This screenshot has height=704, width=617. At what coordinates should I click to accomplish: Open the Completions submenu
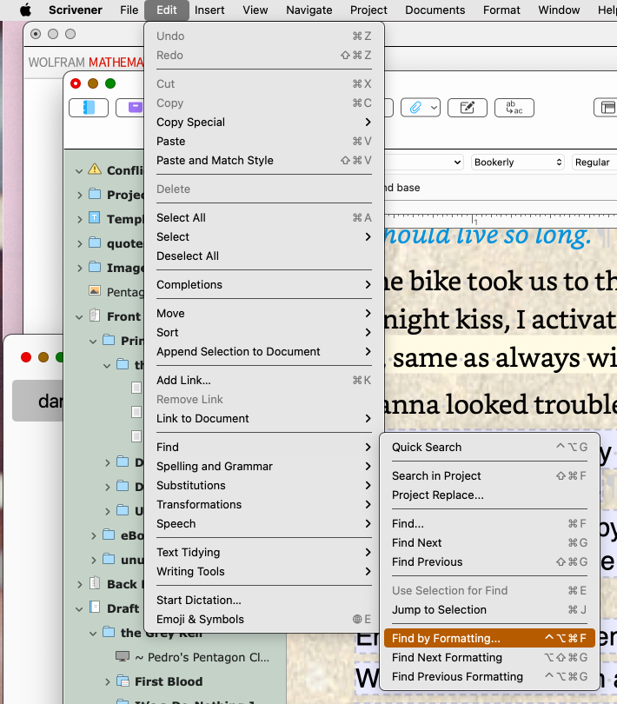point(264,285)
